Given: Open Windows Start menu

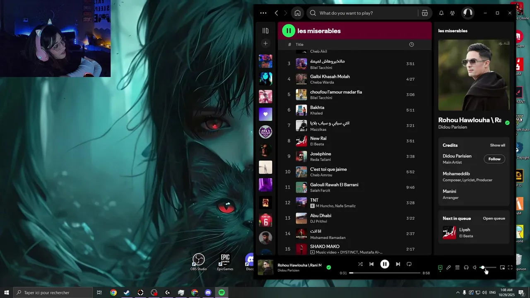Looking at the screenshot, I should click(7, 293).
